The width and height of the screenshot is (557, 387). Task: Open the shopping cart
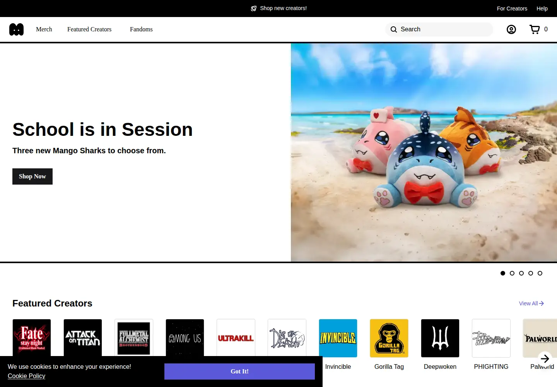(x=535, y=29)
